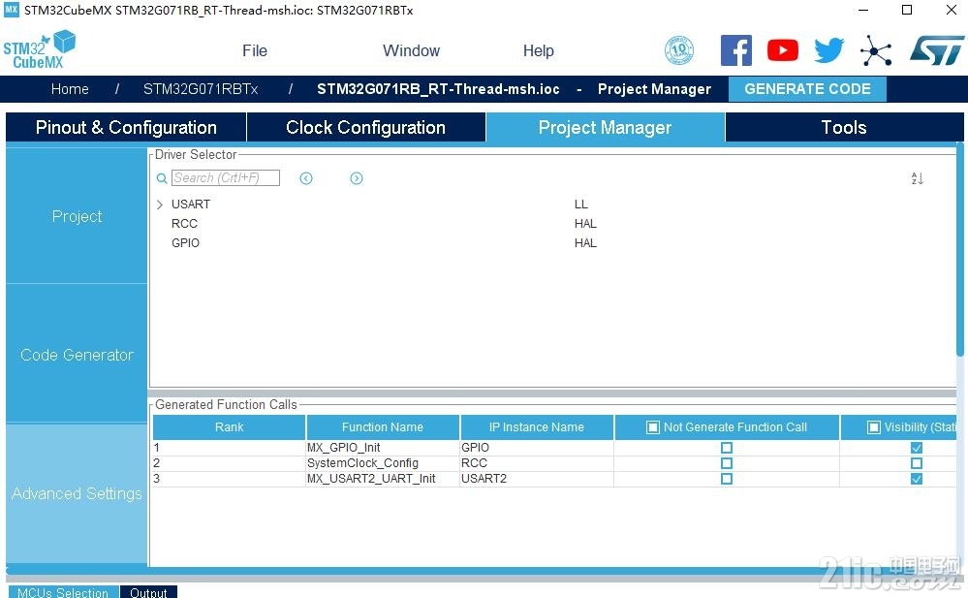Image resolution: width=968 pixels, height=598 pixels.
Task: Click the Function Name column header
Action: click(x=383, y=427)
